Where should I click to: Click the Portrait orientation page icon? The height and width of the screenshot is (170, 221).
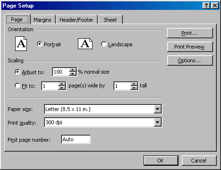[21, 44]
